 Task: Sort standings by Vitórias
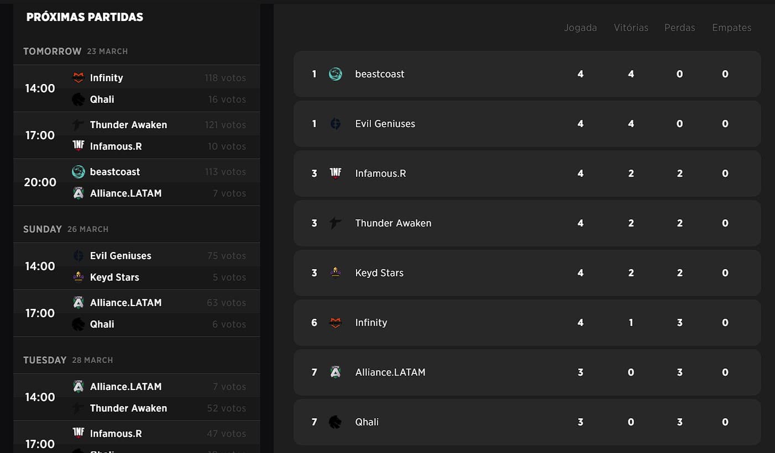(x=631, y=28)
